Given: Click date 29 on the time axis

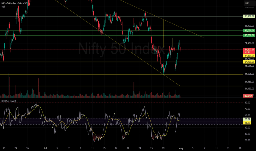Looking at the screenshot, I should pyautogui.click(x=163, y=148).
